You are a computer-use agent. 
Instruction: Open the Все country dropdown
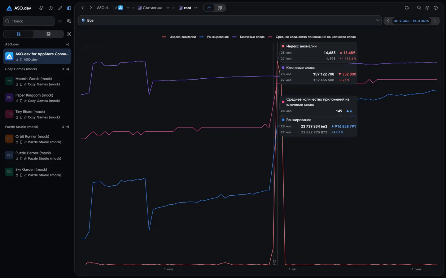coord(230,20)
